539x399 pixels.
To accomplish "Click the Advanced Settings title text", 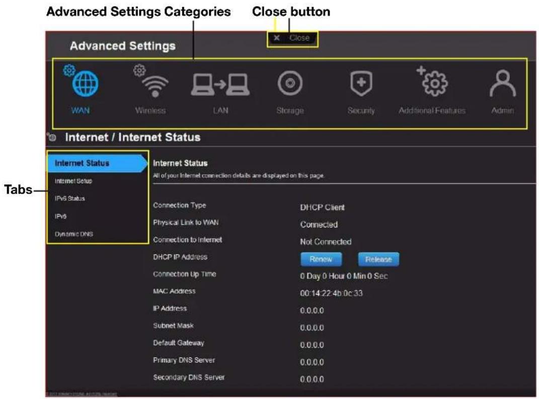I will tap(123, 46).
